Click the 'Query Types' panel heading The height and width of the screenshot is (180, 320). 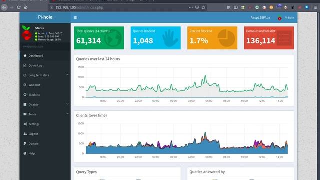pyautogui.click(x=86, y=172)
